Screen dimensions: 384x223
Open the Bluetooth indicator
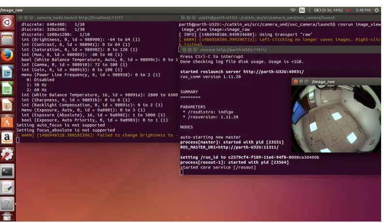pyautogui.click(x=310, y=10)
